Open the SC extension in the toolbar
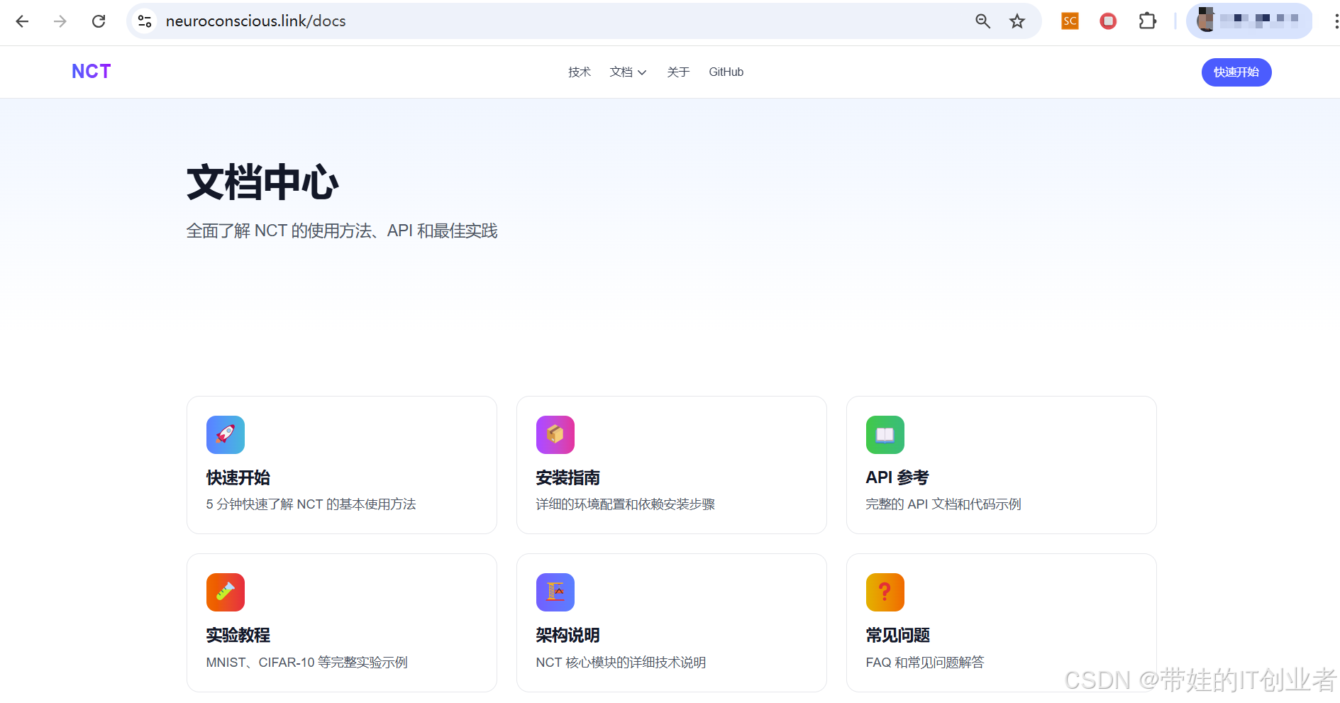The height and width of the screenshot is (703, 1340). (x=1069, y=21)
